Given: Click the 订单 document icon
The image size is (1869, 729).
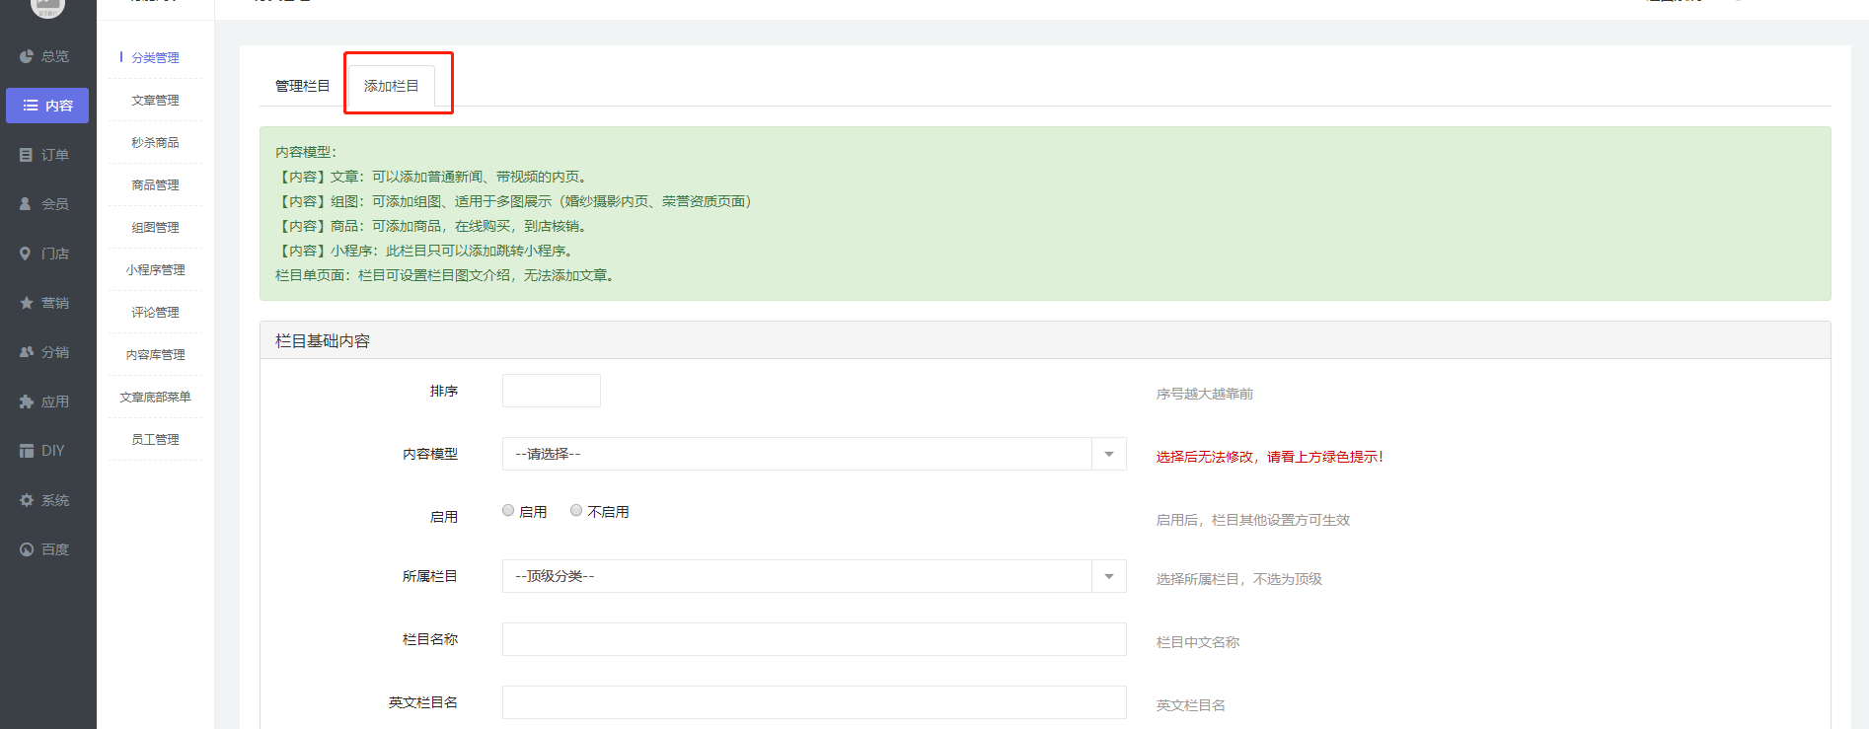Looking at the screenshot, I should click(27, 155).
